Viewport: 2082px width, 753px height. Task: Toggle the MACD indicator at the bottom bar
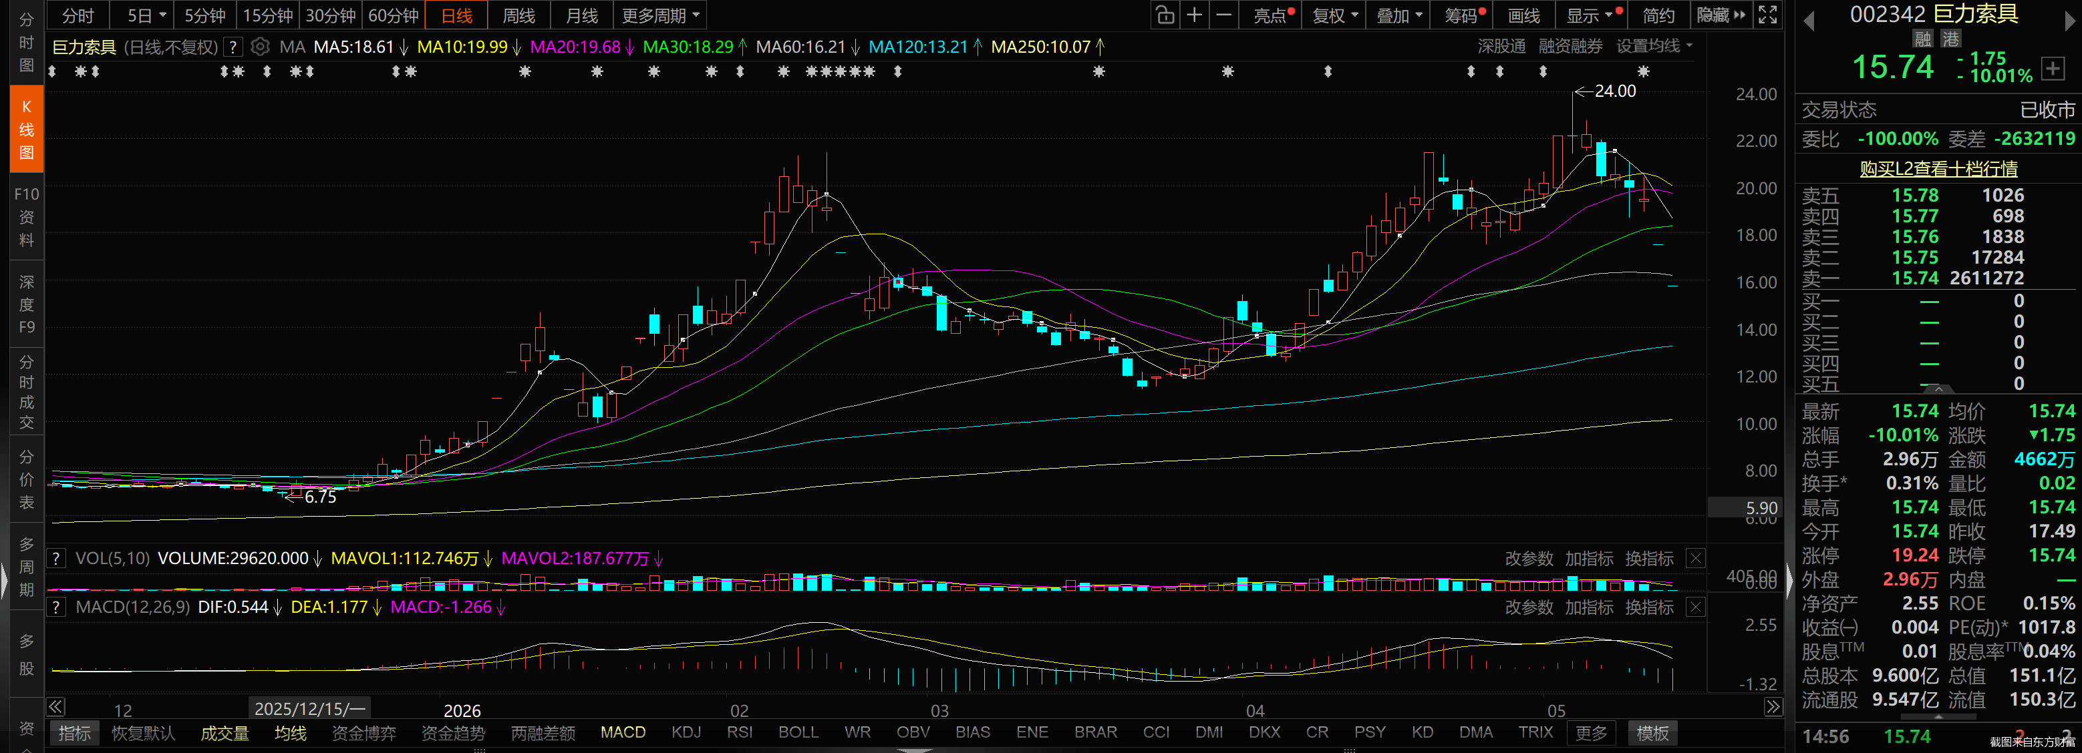[x=623, y=732]
